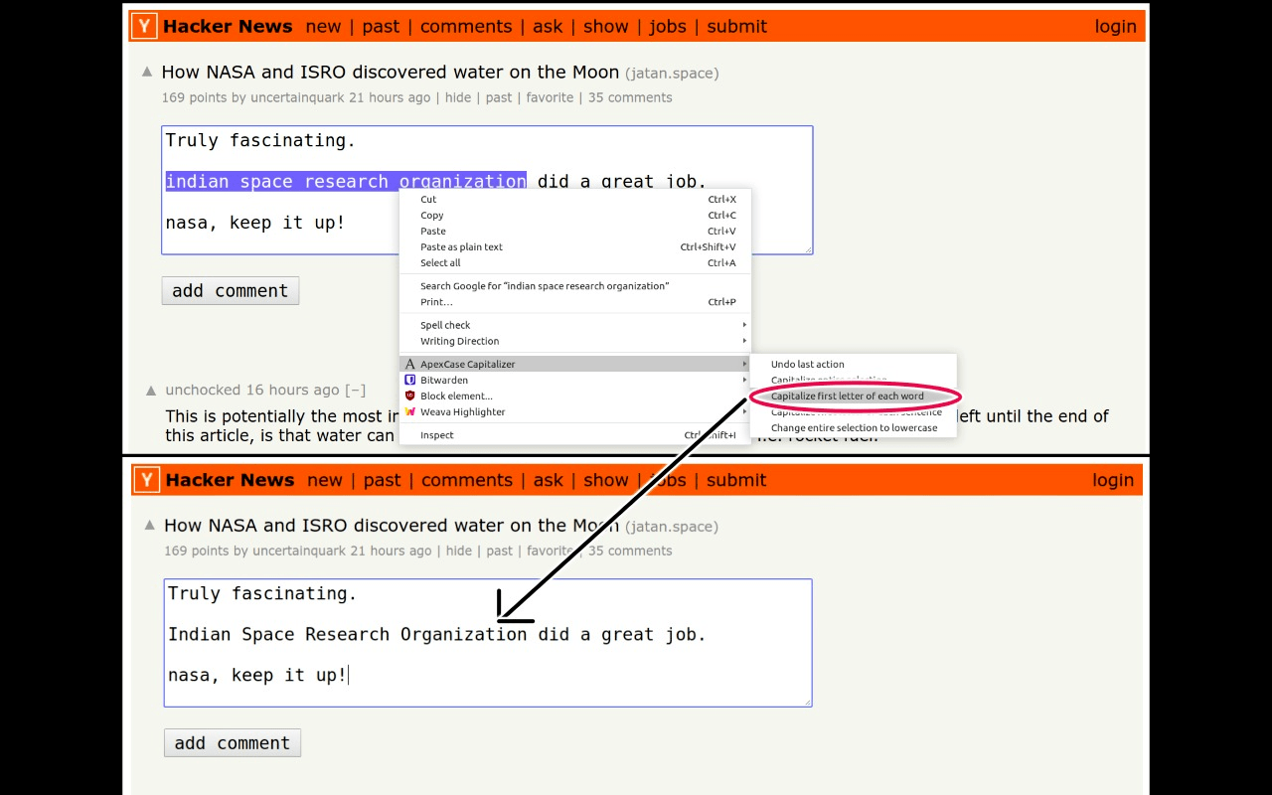Select Capitalize first letter of each word

point(854,396)
